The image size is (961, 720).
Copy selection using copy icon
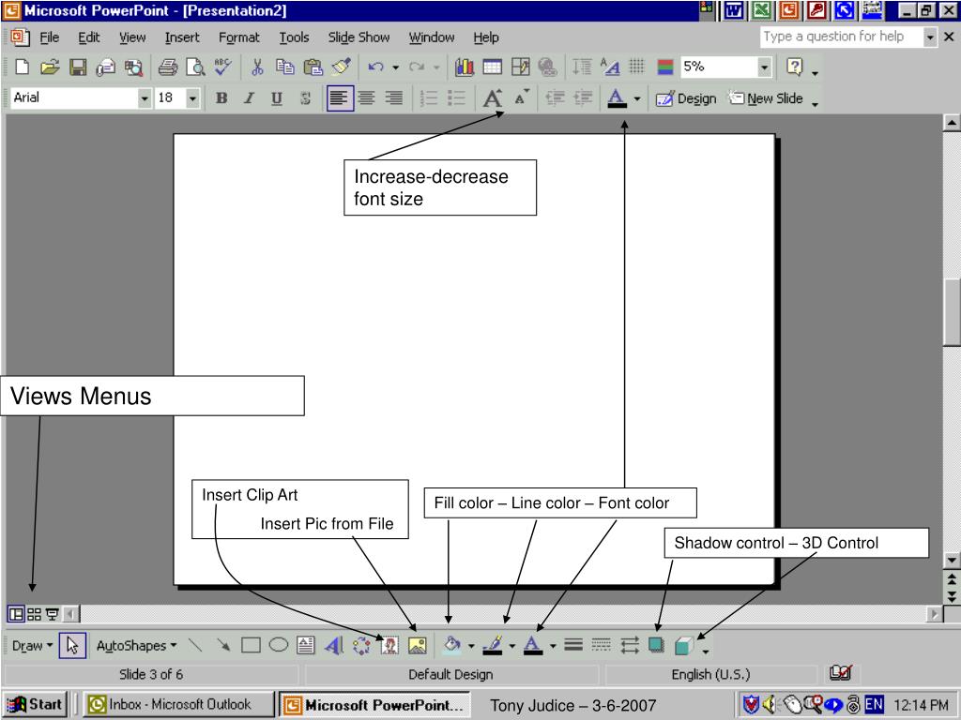tap(285, 67)
